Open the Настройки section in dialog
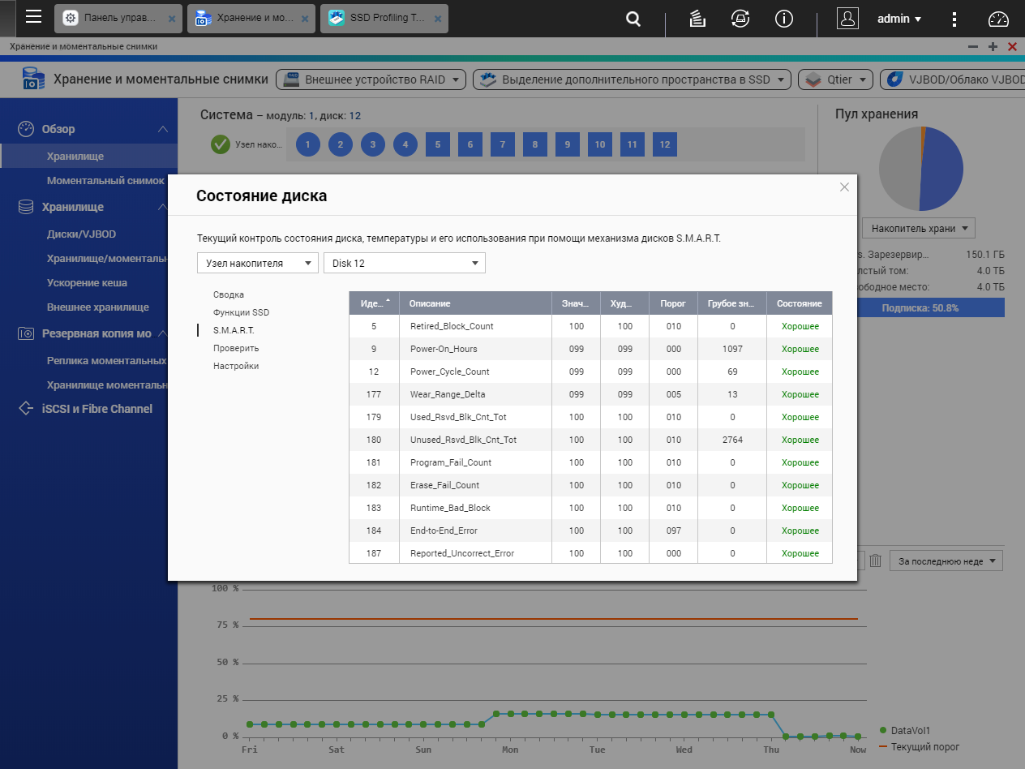Image resolution: width=1025 pixels, height=769 pixels. click(236, 366)
